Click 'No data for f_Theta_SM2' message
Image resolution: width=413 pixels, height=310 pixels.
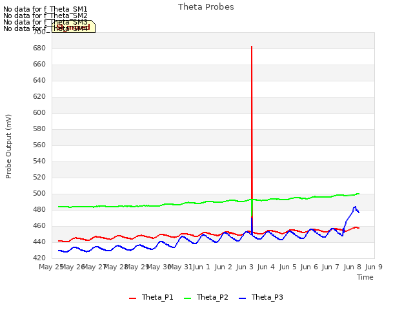click(45, 15)
